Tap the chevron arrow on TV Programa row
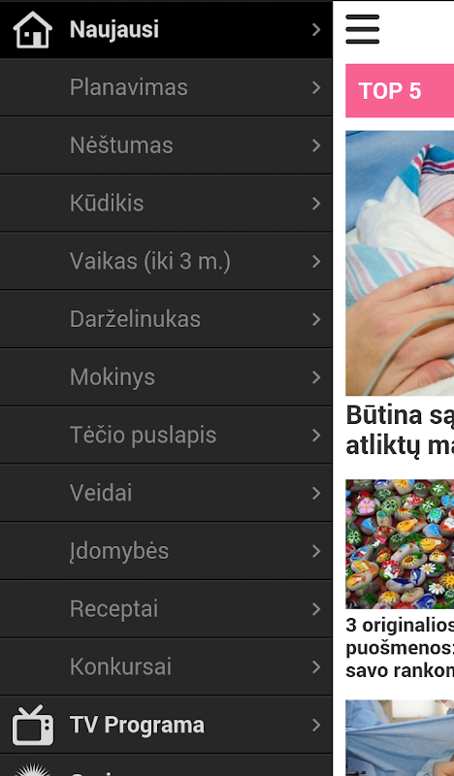454x776 pixels. click(x=316, y=725)
